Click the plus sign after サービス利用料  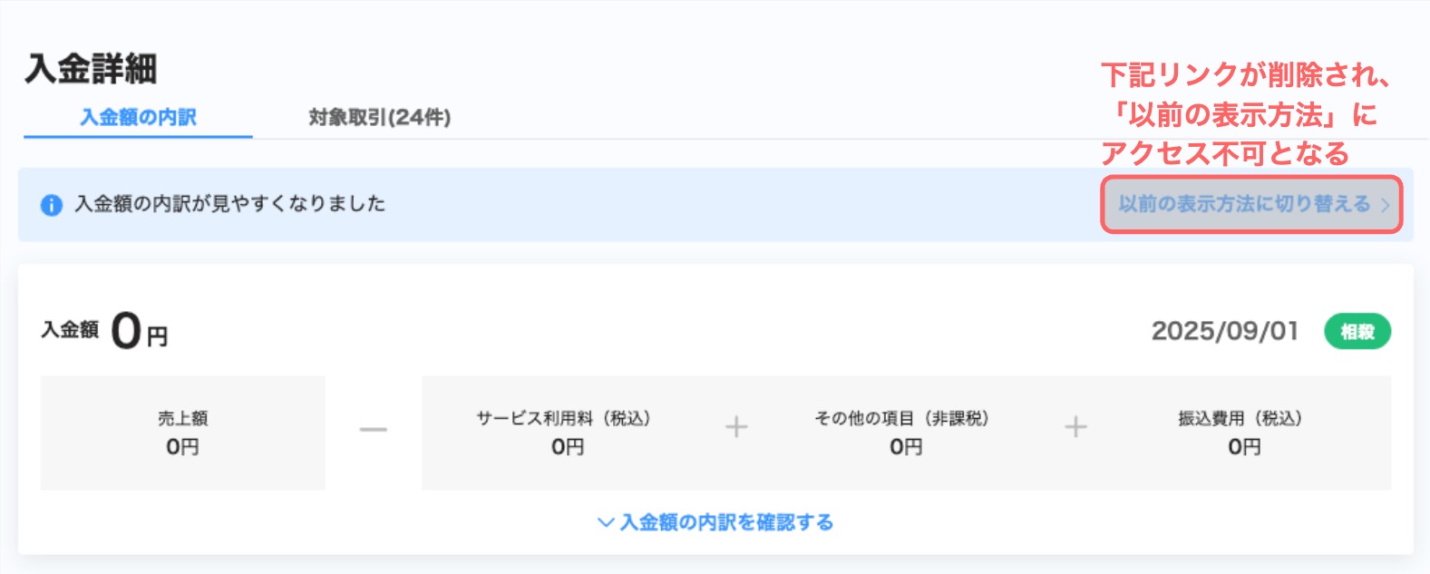736,427
